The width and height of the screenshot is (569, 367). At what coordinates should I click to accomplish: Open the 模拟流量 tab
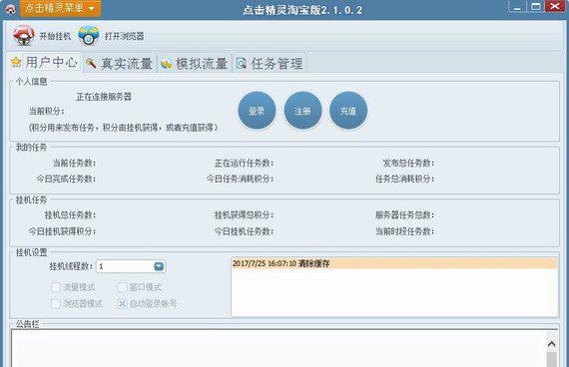point(195,64)
